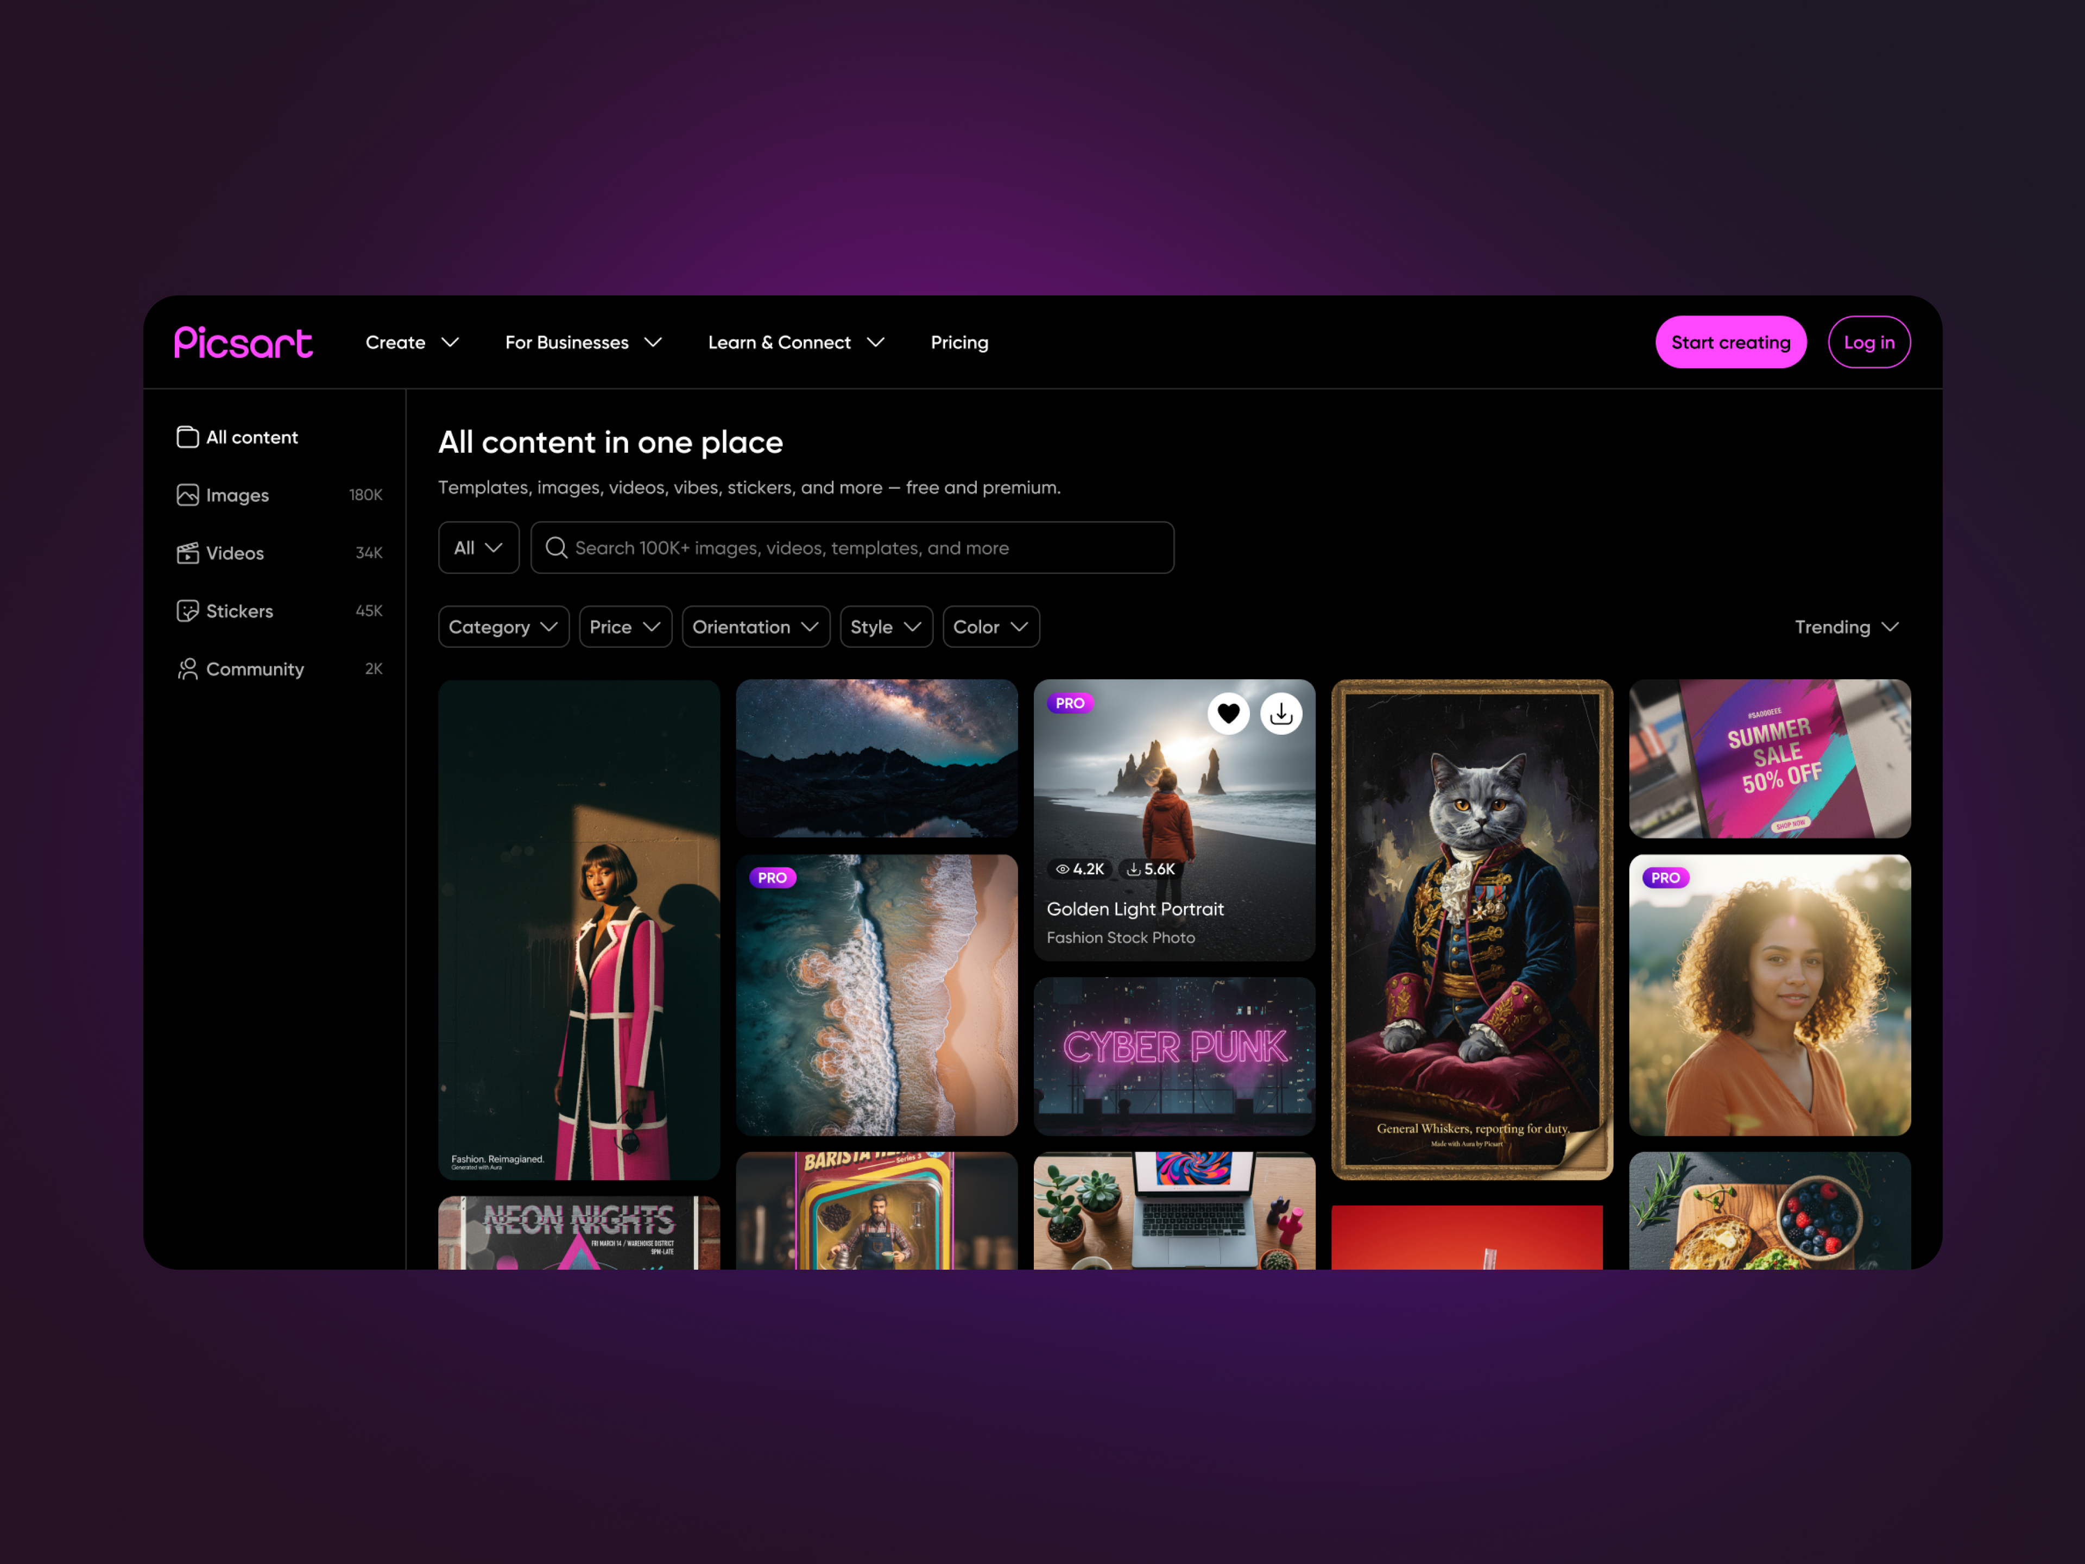Go to the Pricing page
Viewport: 2085px width, 1564px height.
click(x=959, y=342)
